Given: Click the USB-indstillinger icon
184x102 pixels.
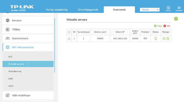Looking at the screenshot, I should click(8, 95).
